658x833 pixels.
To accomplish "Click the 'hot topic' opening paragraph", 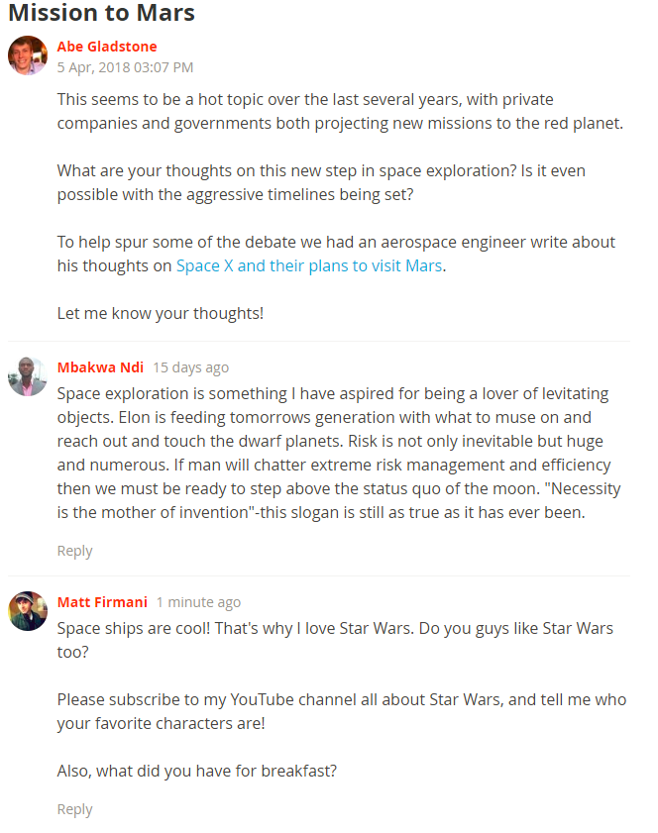I will (340, 111).
